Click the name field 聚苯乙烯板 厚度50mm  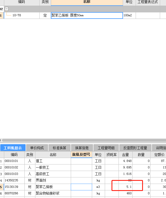click(x=87, y=15)
